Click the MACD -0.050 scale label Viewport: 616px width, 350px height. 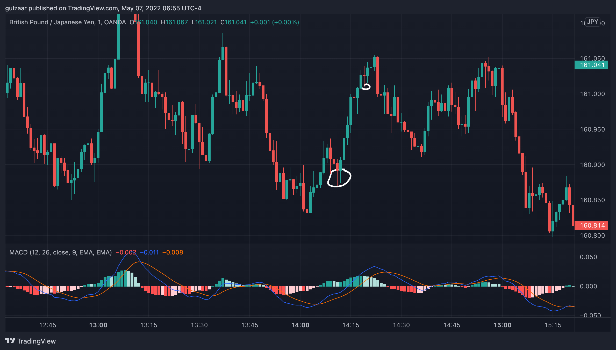(590, 316)
